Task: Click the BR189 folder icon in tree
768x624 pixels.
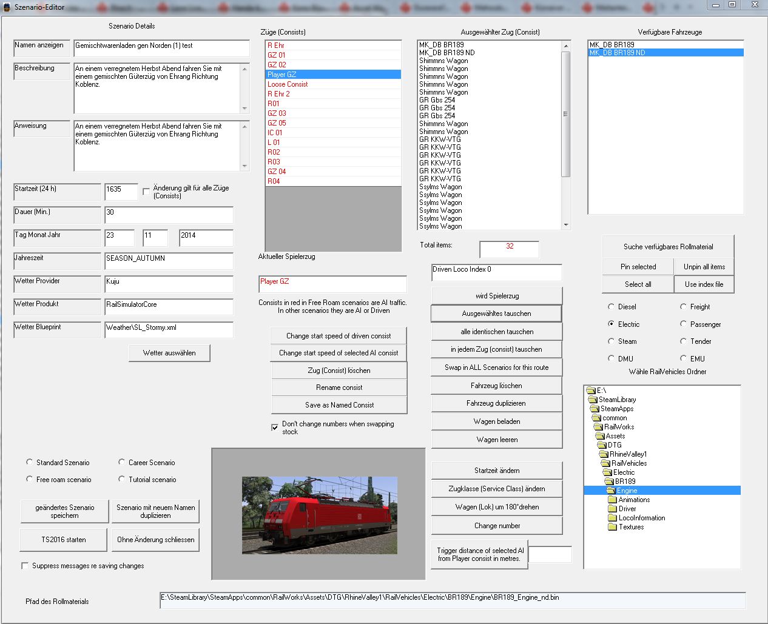Action: point(609,481)
